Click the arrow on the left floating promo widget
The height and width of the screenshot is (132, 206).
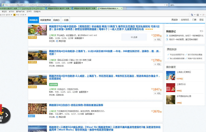(6, 115)
